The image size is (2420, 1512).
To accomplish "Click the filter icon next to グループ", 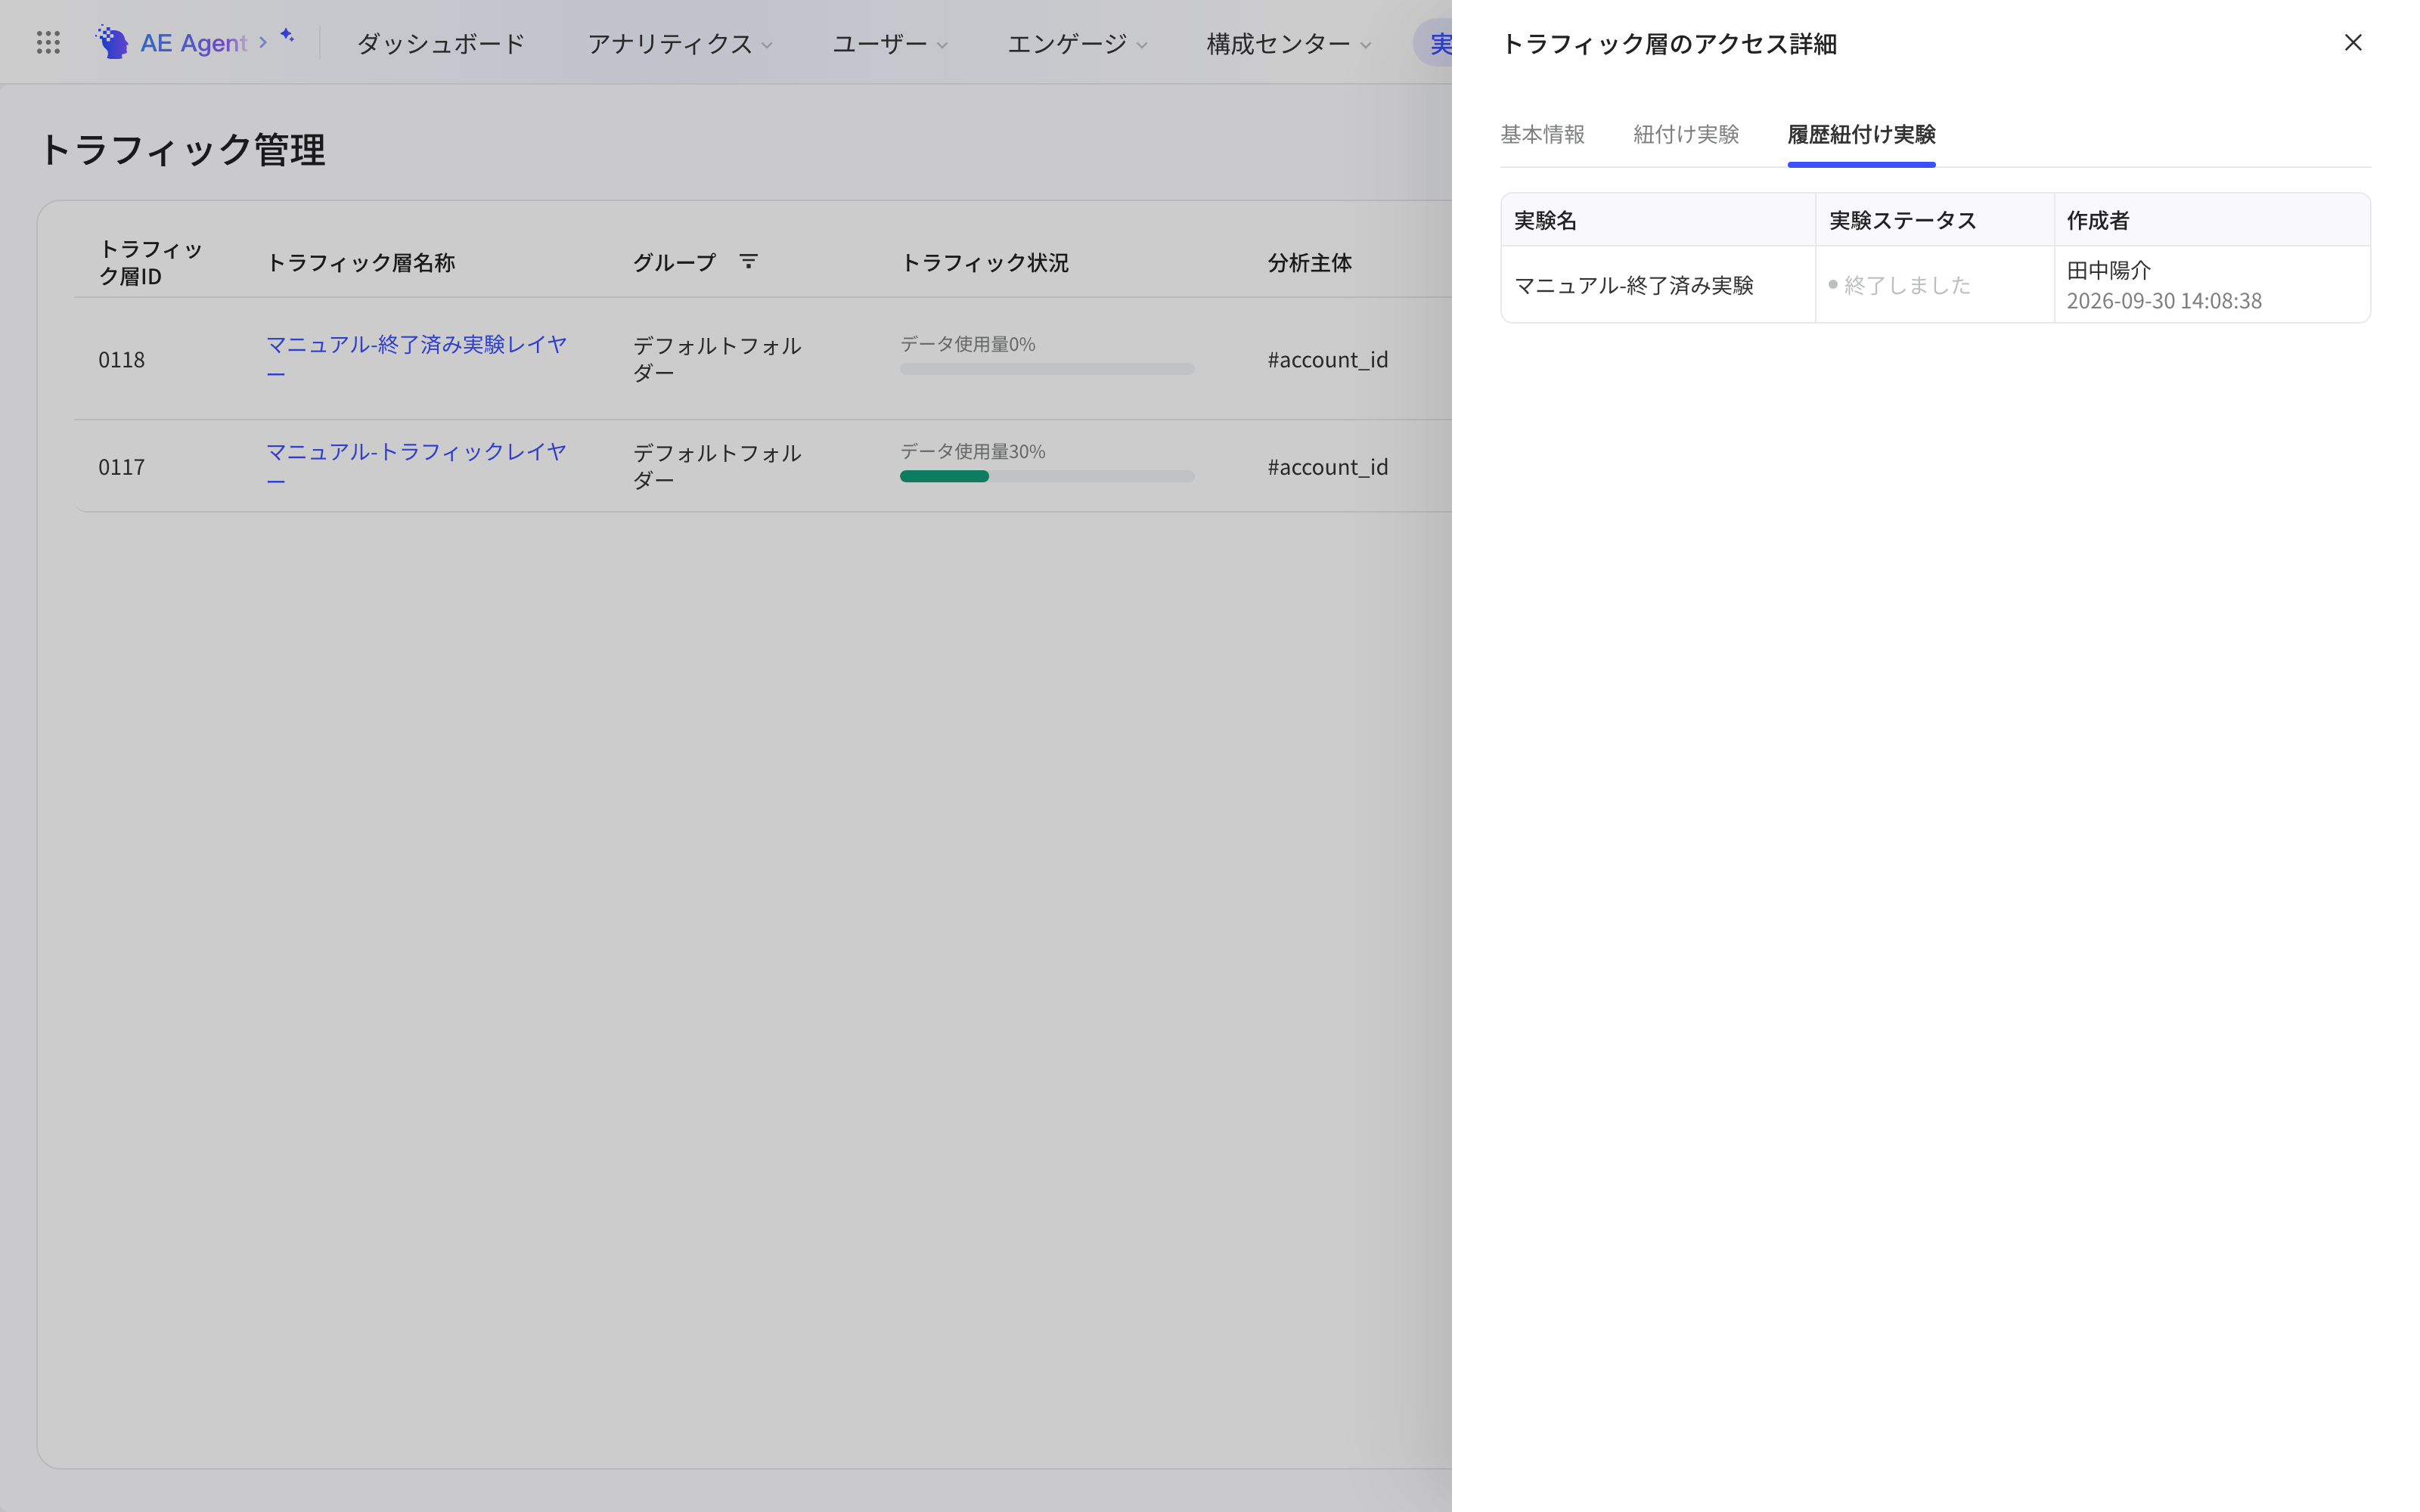I will pos(748,262).
